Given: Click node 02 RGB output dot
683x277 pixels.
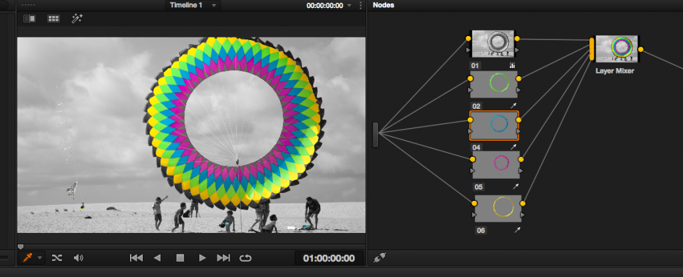Looking at the screenshot, I should [x=519, y=79].
